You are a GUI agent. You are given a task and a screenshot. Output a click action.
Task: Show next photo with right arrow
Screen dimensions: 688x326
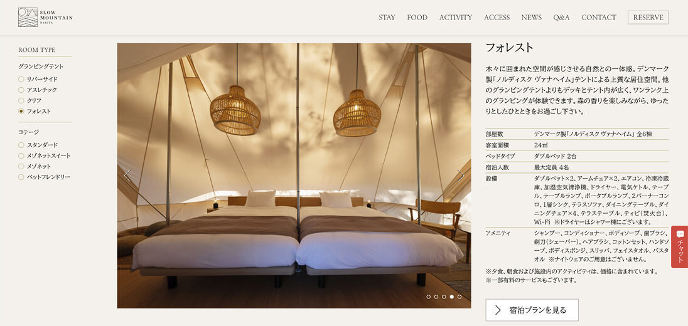coord(460,176)
